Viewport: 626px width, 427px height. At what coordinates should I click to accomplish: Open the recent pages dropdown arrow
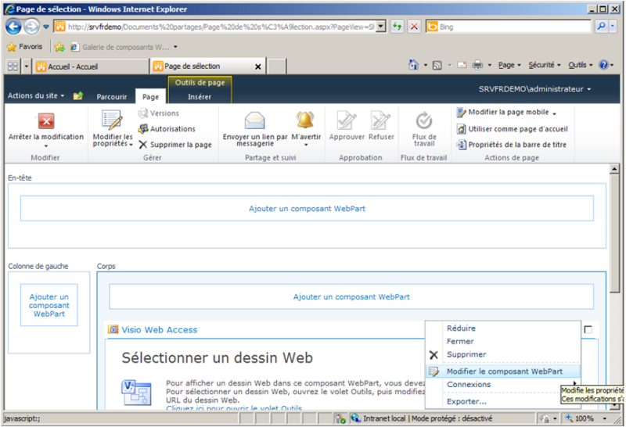pos(46,27)
